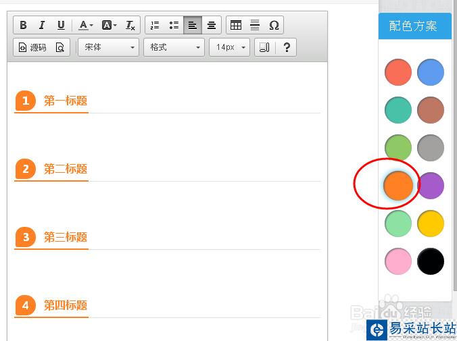This screenshot has height=341, width=457.
Task: Click the orange number 4 badge
Action: pyautogui.click(x=26, y=305)
